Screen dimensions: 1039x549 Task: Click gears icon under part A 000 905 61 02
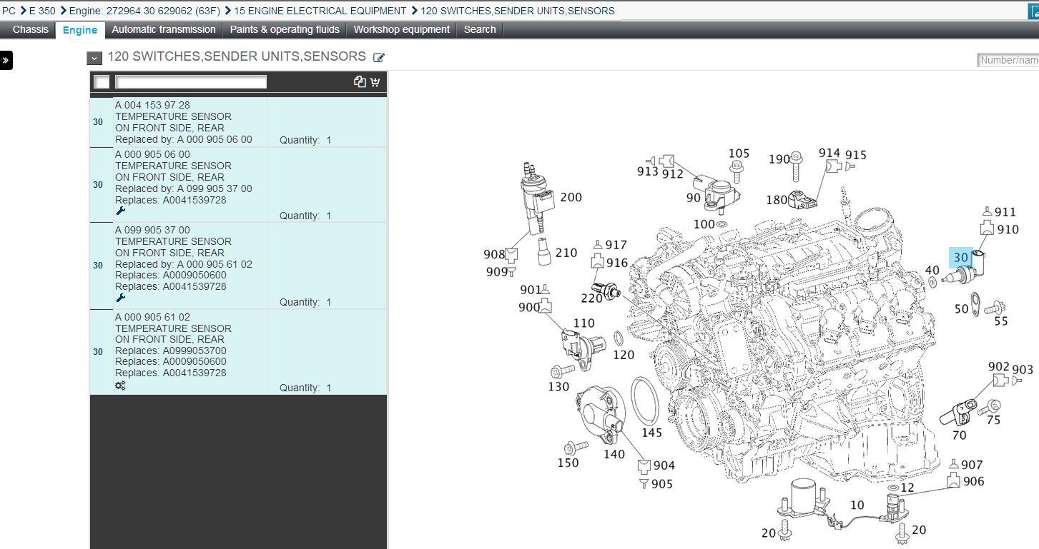120,386
